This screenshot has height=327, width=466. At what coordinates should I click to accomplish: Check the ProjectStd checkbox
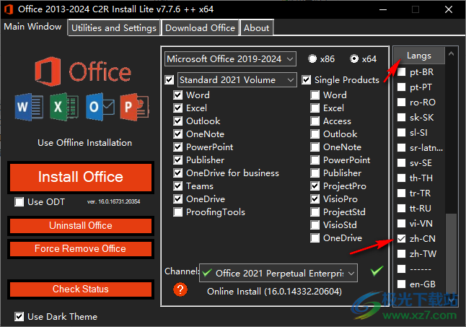tap(315, 212)
